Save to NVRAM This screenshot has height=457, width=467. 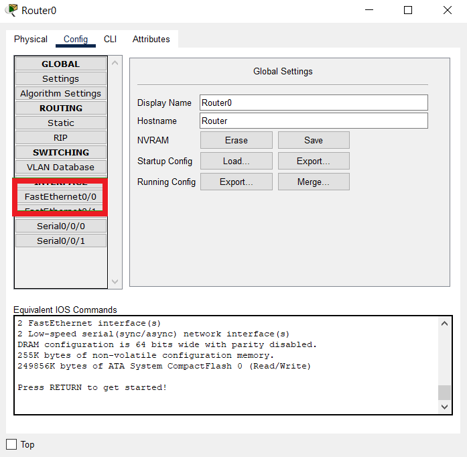point(314,140)
